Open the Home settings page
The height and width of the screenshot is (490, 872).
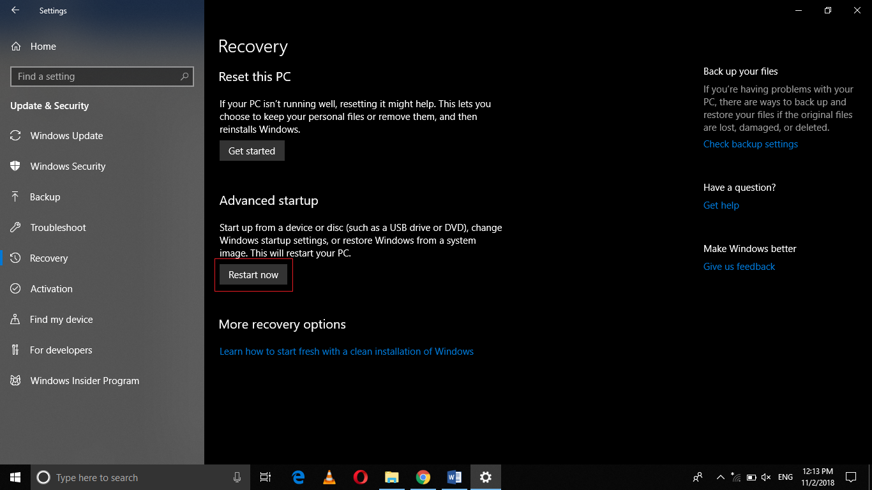click(x=102, y=46)
